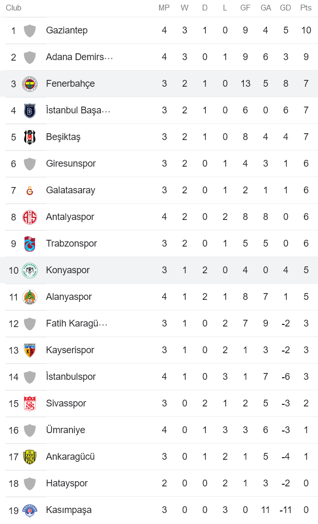
Task: Click the Ankaragücü club badge
Action: pyautogui.click(x=30, y=457)
